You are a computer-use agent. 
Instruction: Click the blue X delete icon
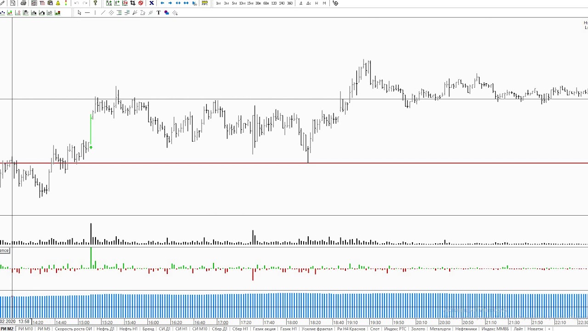(152, 3)
